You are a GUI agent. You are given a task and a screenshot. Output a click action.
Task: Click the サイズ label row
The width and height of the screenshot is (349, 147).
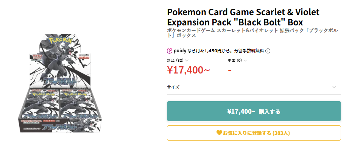254,87
